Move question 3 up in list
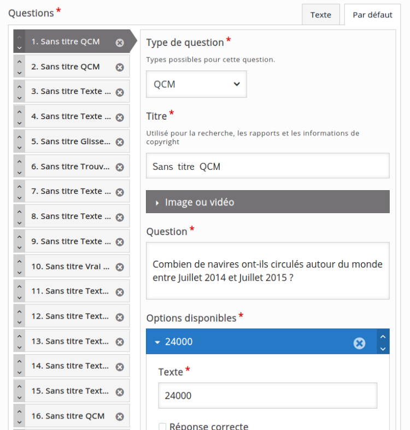 pyautogui.click(x=19, y=86)
